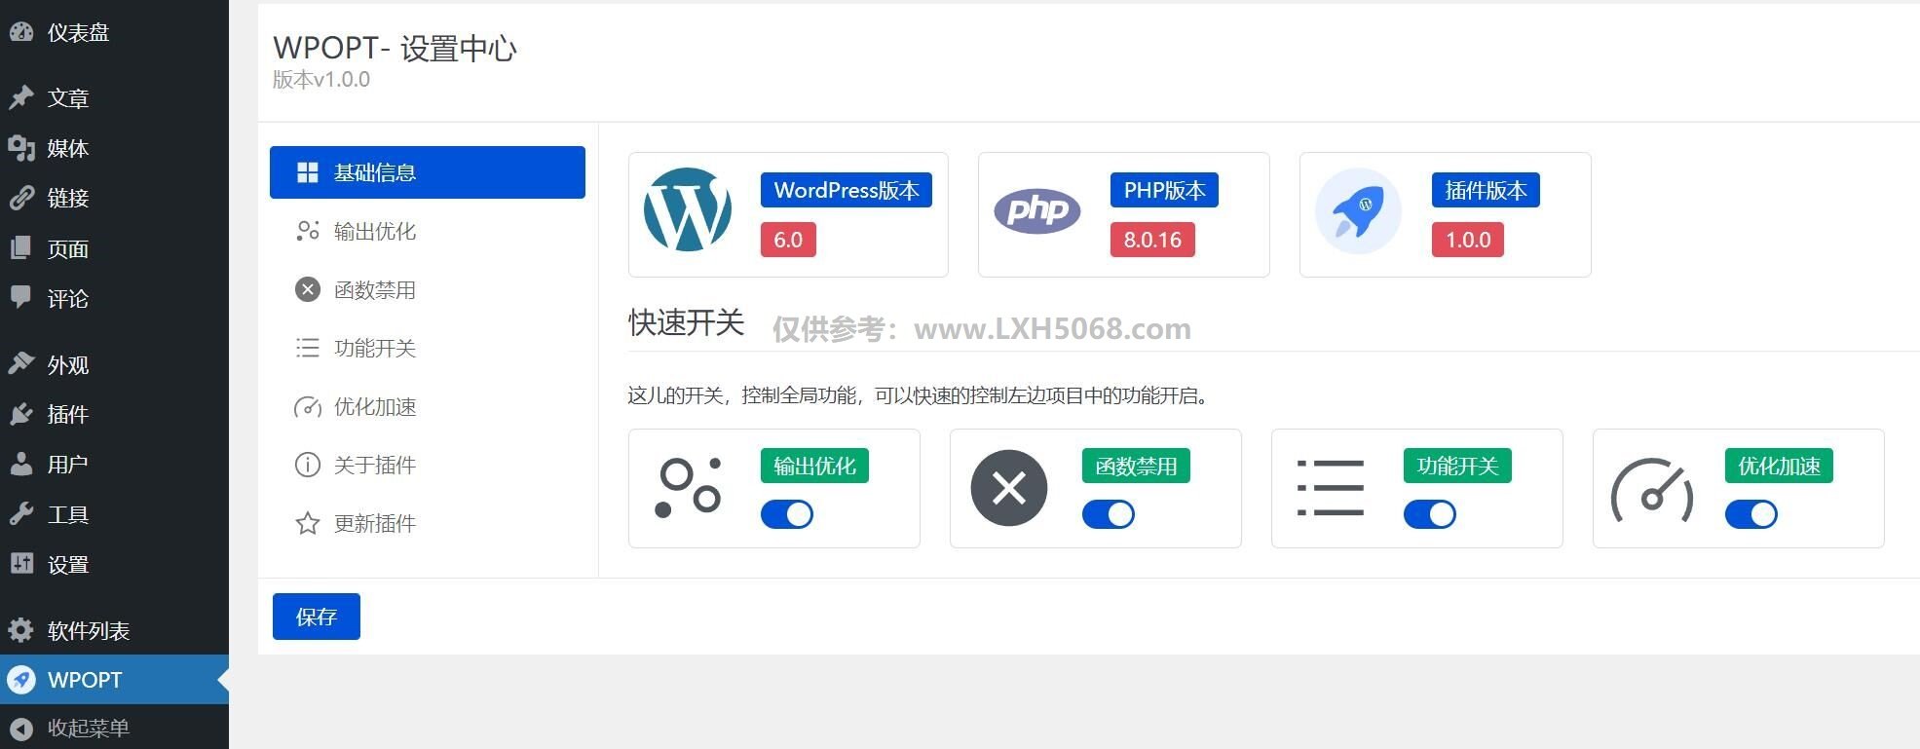Screen dimensions: 1920x749
Task: Click the blue 保存 button
Action: tap(317, 617)
